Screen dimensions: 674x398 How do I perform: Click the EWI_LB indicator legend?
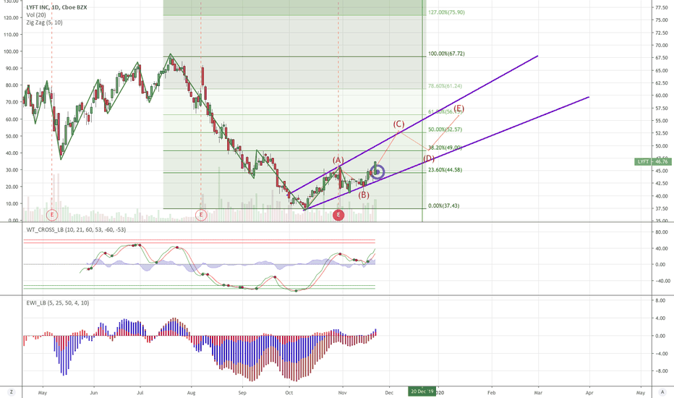pos(58,303)
